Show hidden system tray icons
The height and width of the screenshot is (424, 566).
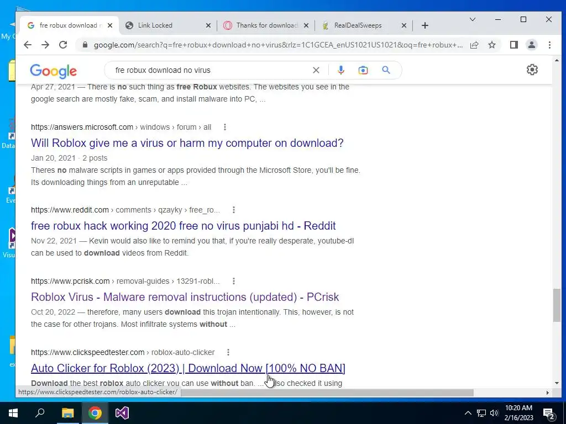468,413
